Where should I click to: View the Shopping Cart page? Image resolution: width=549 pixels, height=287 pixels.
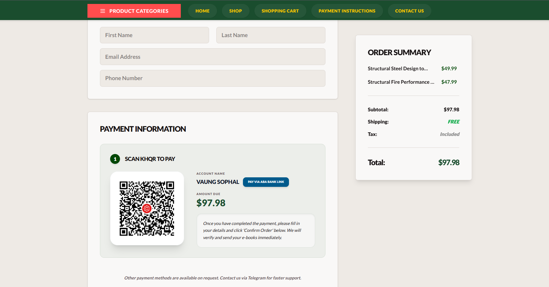click(x=280, y=11)
